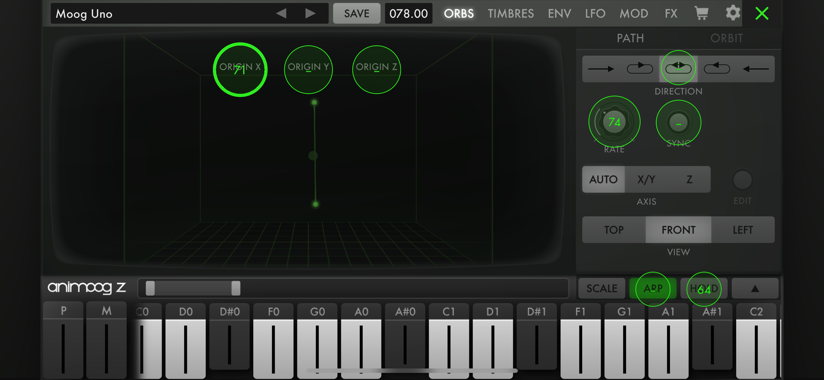This screenshot has width=824, height=380.
Task: Toggle the HOLD button
Action: 704,289
